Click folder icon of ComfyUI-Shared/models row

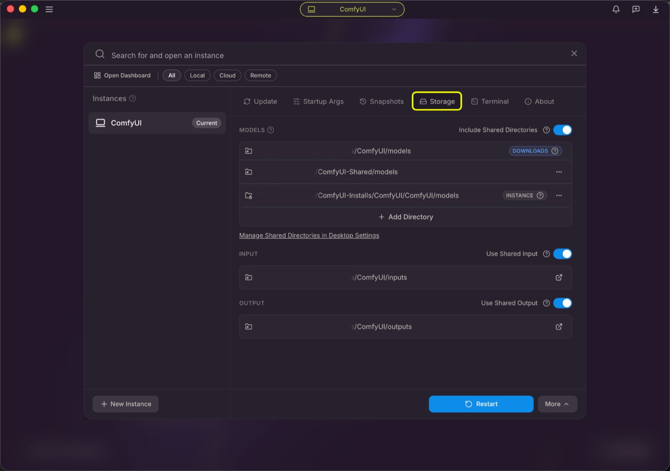[248, 172]
